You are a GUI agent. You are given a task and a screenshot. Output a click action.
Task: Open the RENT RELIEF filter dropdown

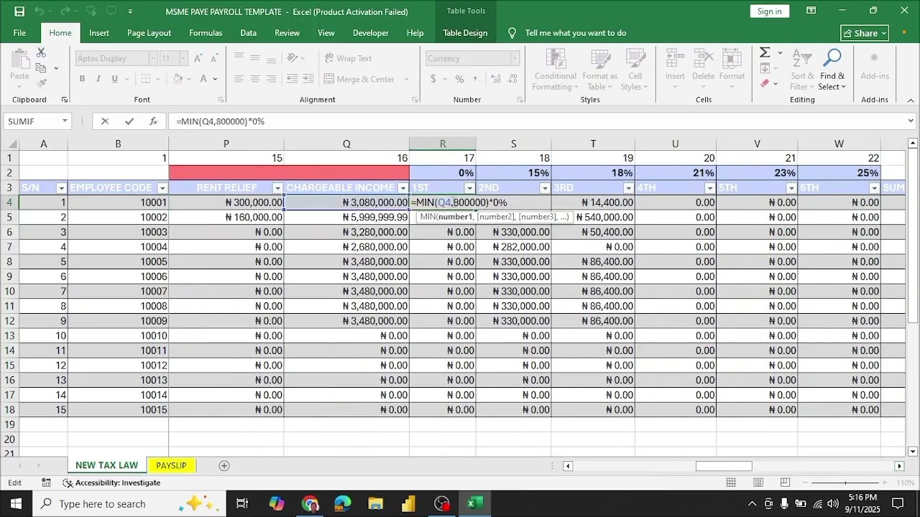277,188
